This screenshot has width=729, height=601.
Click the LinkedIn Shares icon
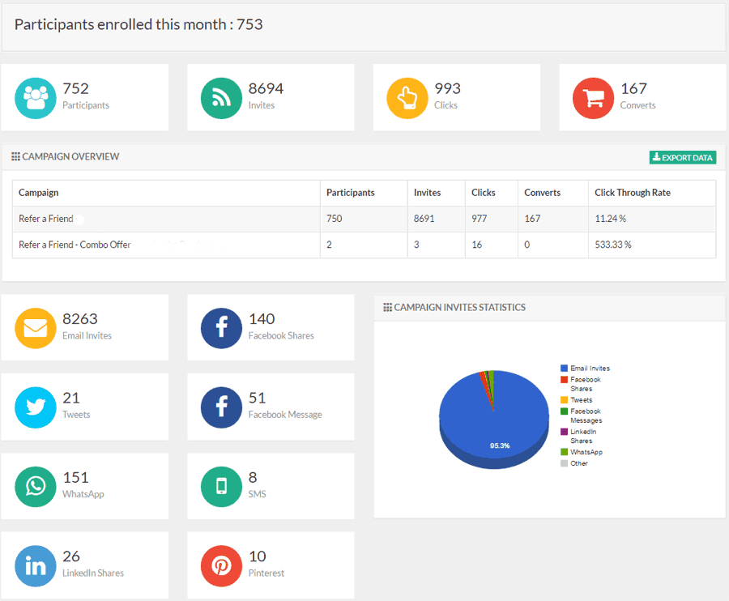[x=36, y=565]
